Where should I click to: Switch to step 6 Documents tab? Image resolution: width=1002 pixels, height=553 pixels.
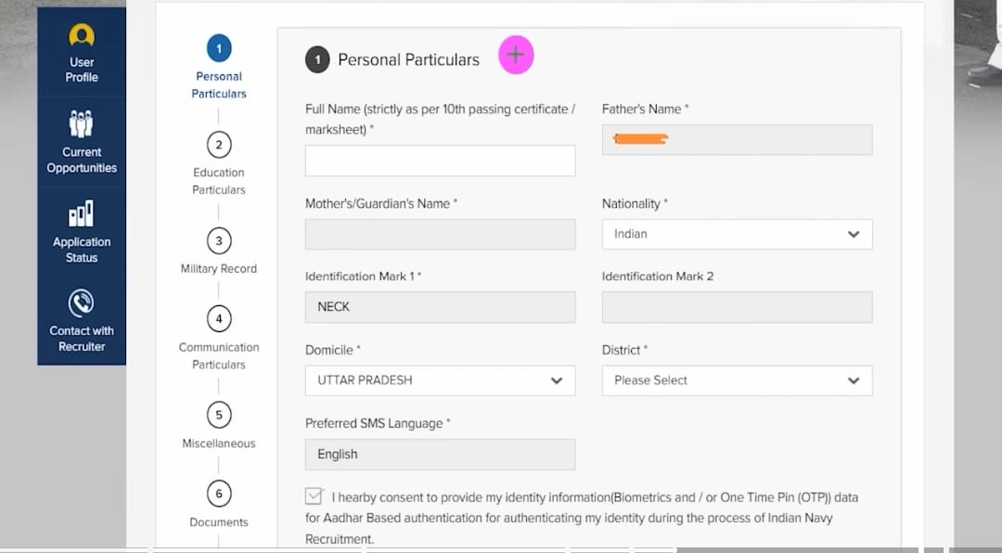pyautogui.click(x=219, y=494)
